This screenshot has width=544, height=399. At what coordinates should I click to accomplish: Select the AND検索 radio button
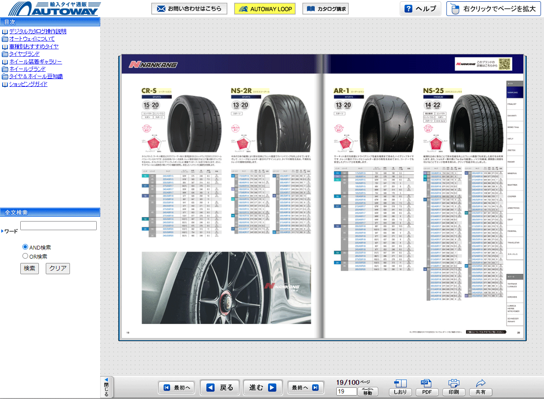[25, 247]
